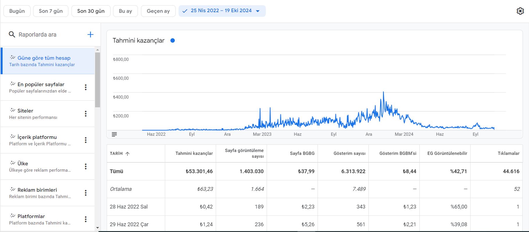
Task: Open the settings gear icon
Action: 520,11
